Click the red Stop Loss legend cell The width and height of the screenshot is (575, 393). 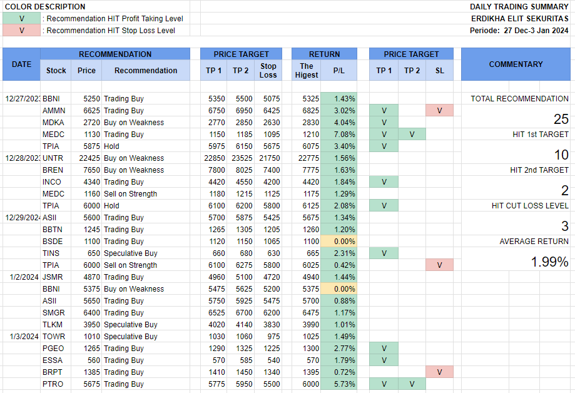21,30
